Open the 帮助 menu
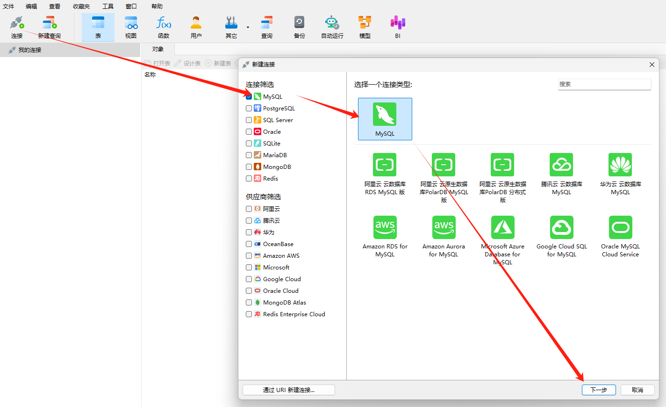Viewport: 666px width, 407px height. pos(157,7)
